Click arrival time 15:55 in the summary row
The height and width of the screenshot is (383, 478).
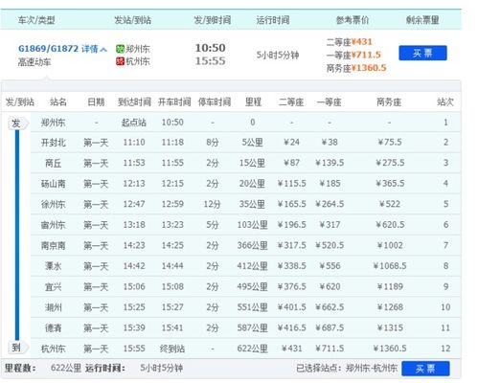(211, 61)
